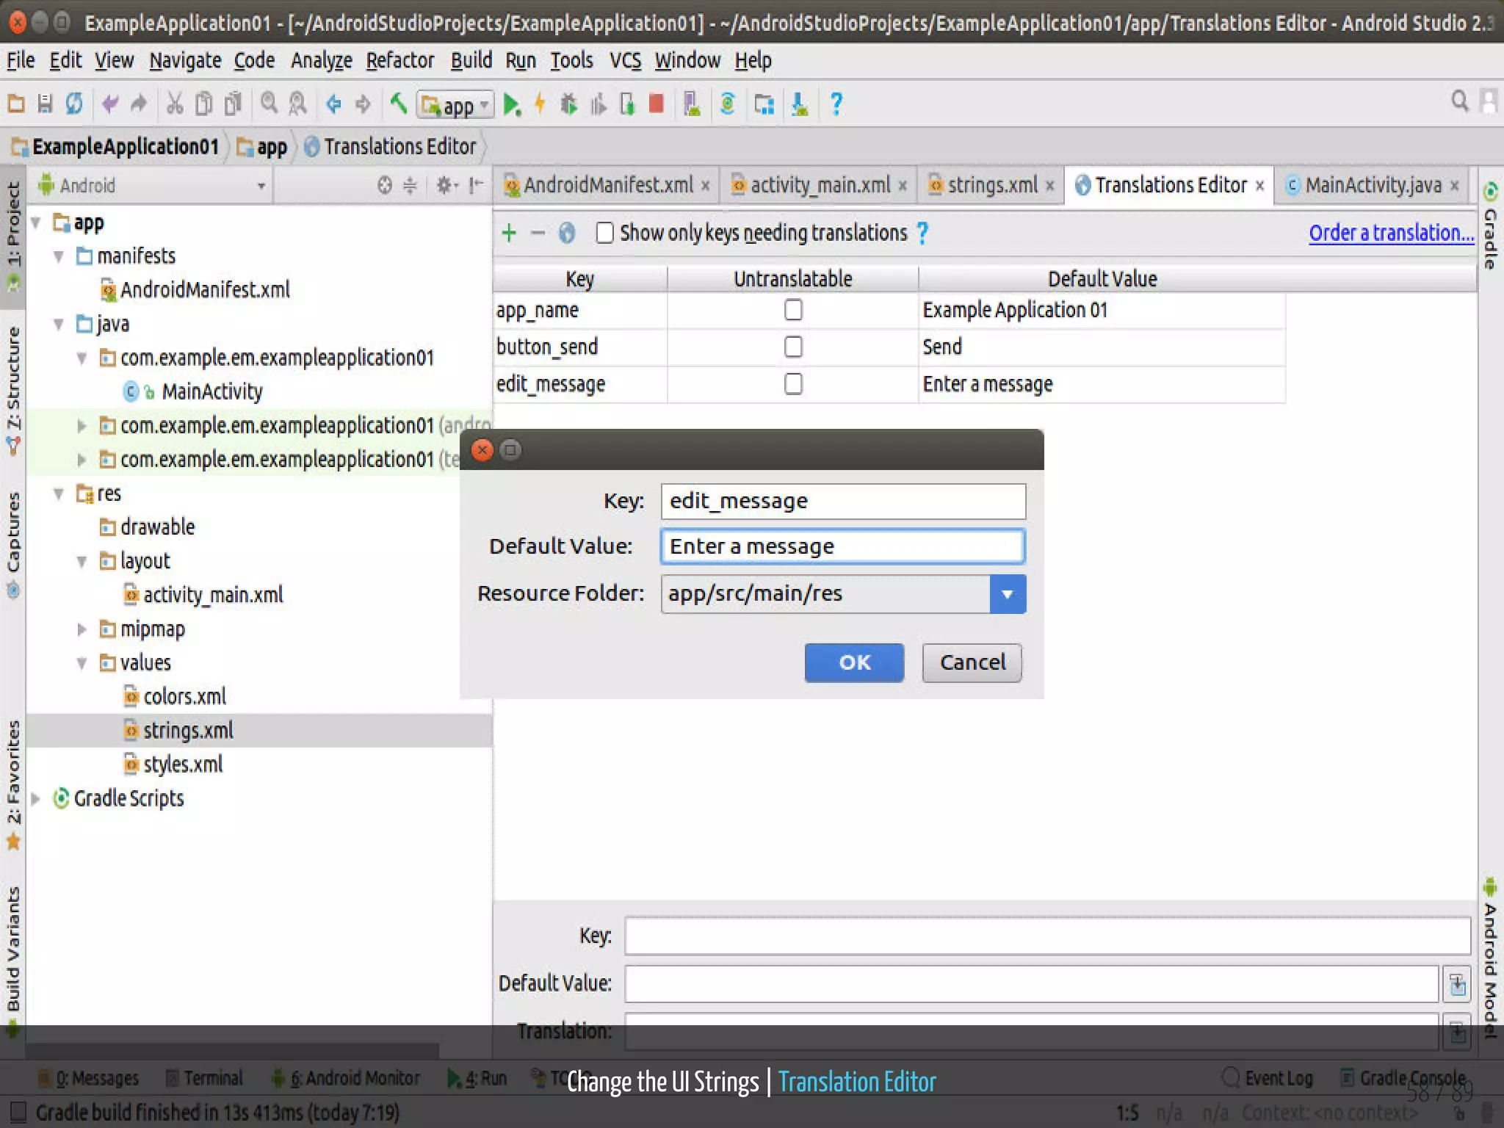Click the Search Everywhere magnifier icon
This screenshot has width=1504, height=1128.
point(1460,101)
